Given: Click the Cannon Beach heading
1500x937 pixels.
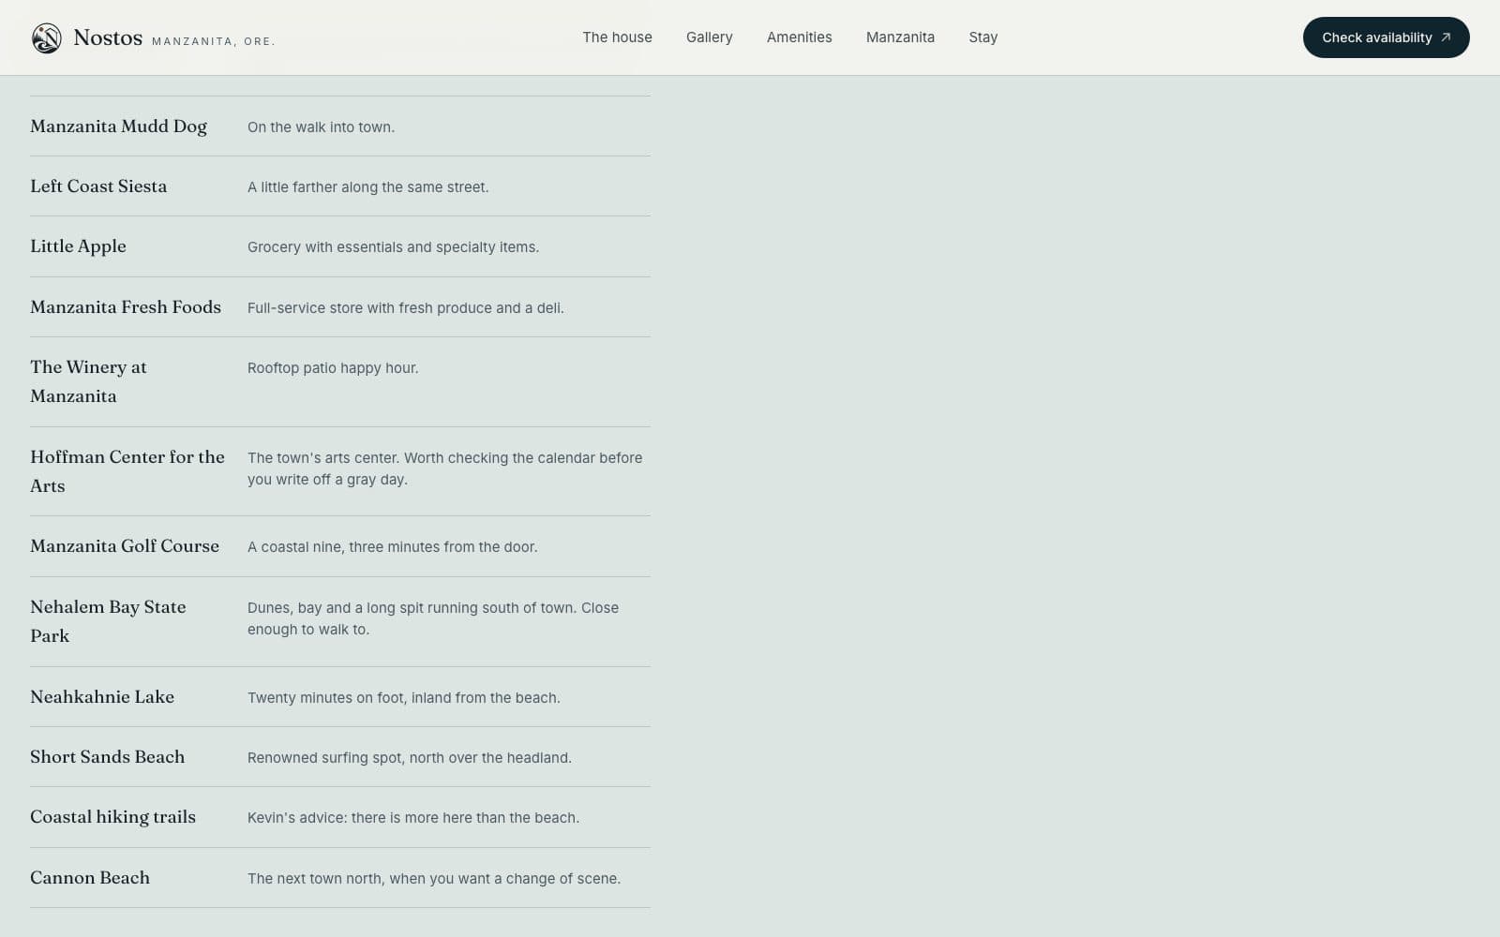Looking at the screenshot, I should (x=90, y=878).
